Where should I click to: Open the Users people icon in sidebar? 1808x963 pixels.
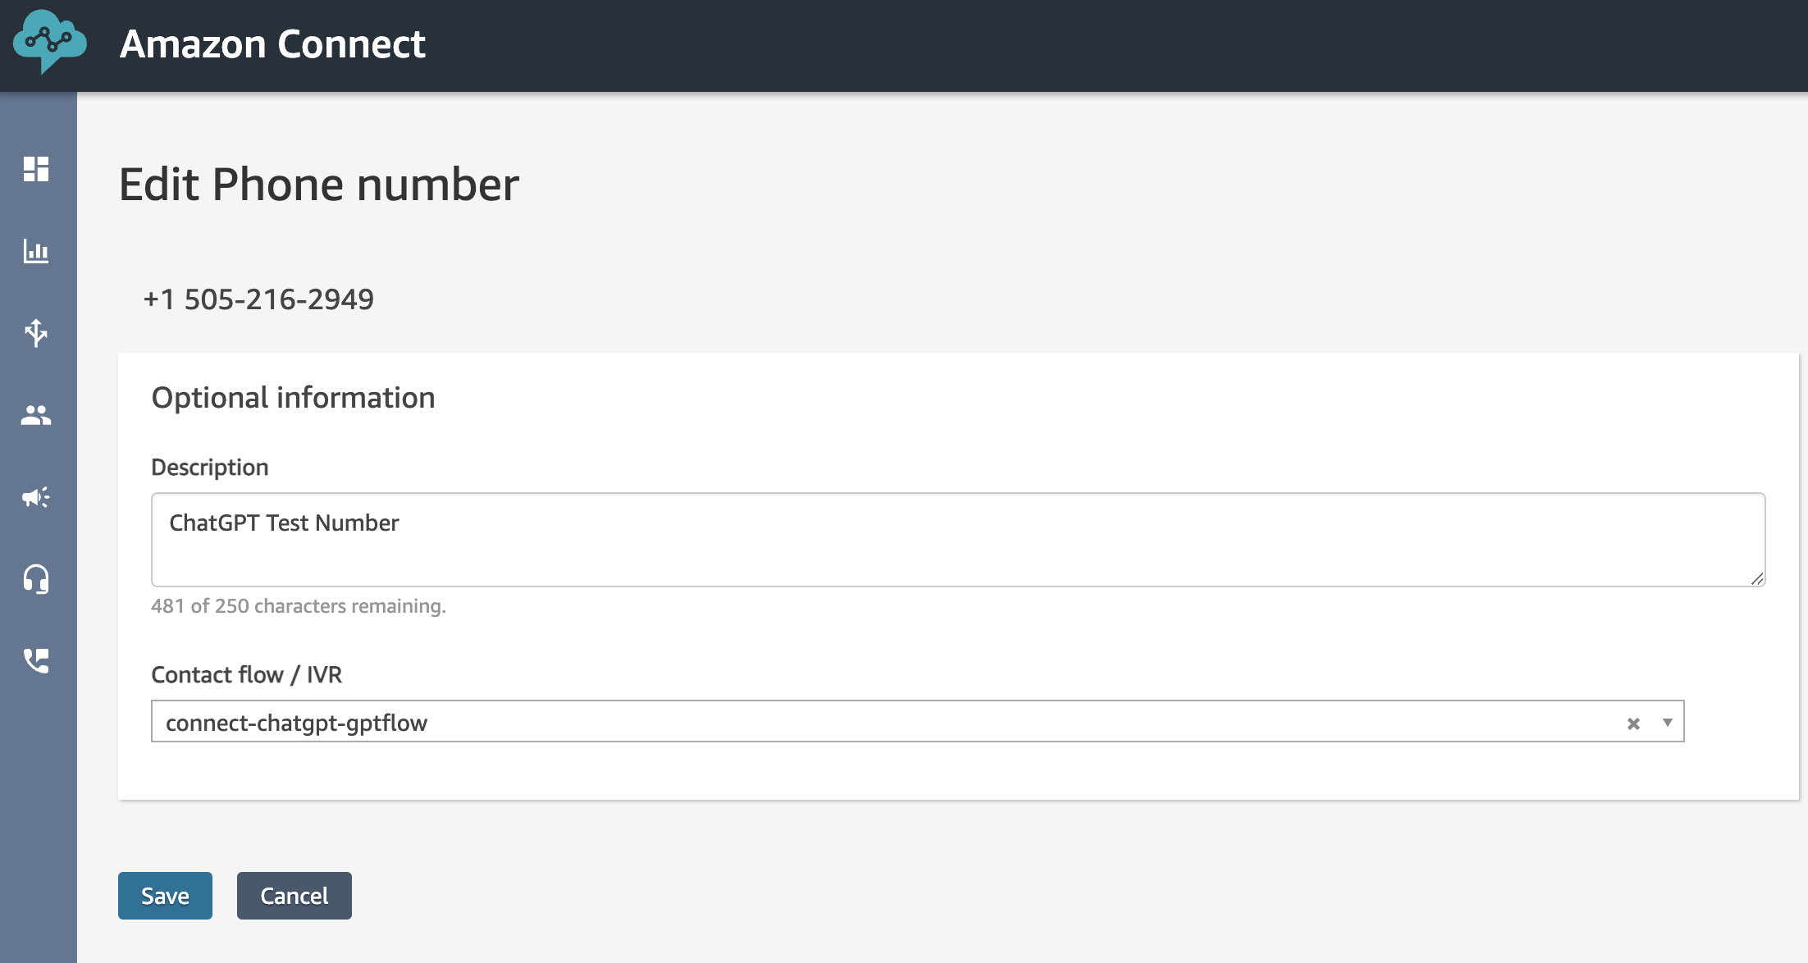36,415
